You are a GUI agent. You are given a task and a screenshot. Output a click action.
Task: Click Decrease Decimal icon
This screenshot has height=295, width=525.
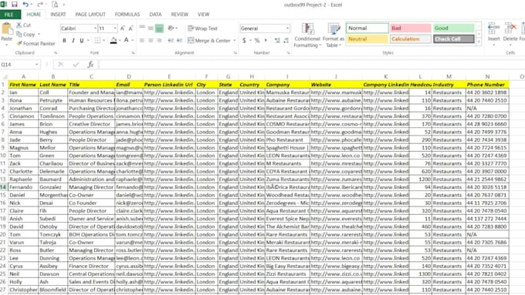click(x=286, y=40)
